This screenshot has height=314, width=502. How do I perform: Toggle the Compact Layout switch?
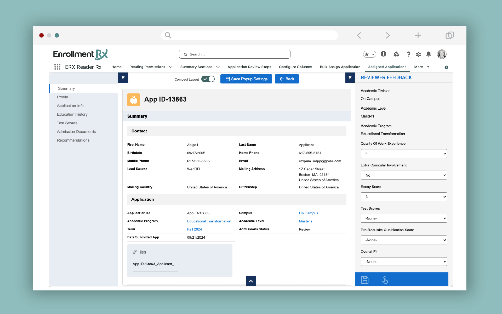(208, 79)
